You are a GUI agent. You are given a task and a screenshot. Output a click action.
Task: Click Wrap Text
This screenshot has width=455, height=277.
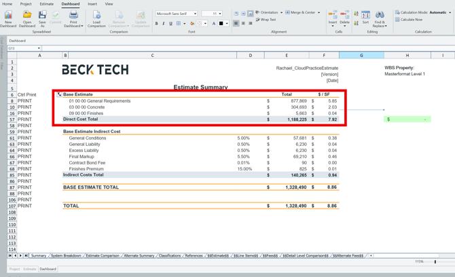click(266, 20)
